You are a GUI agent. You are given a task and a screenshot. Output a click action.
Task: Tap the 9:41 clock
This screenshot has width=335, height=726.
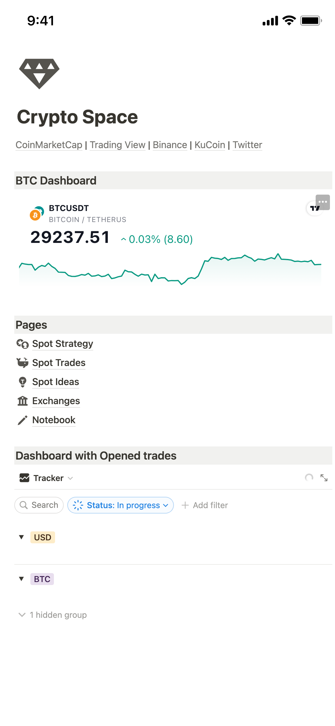41,21
